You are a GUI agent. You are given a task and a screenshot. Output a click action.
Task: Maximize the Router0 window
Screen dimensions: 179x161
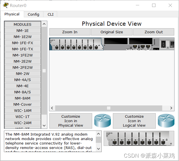click(154, 5)
